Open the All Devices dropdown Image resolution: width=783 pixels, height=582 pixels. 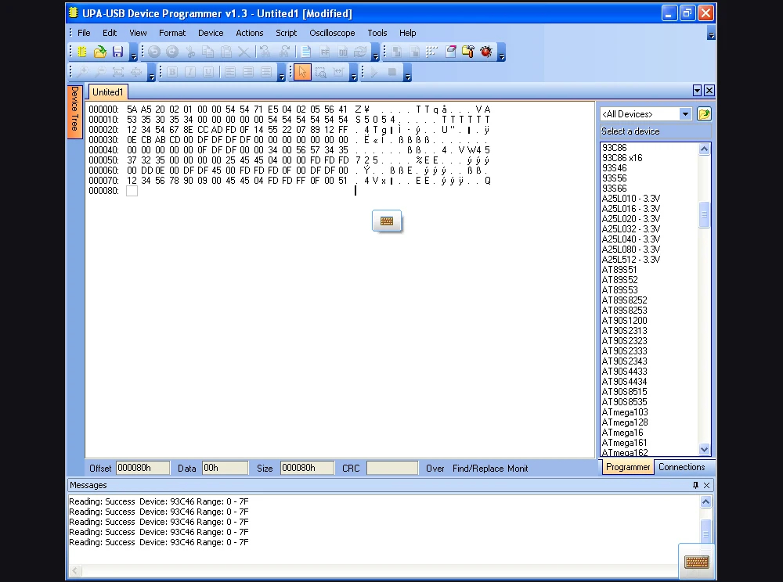click(x=685, y=114)
